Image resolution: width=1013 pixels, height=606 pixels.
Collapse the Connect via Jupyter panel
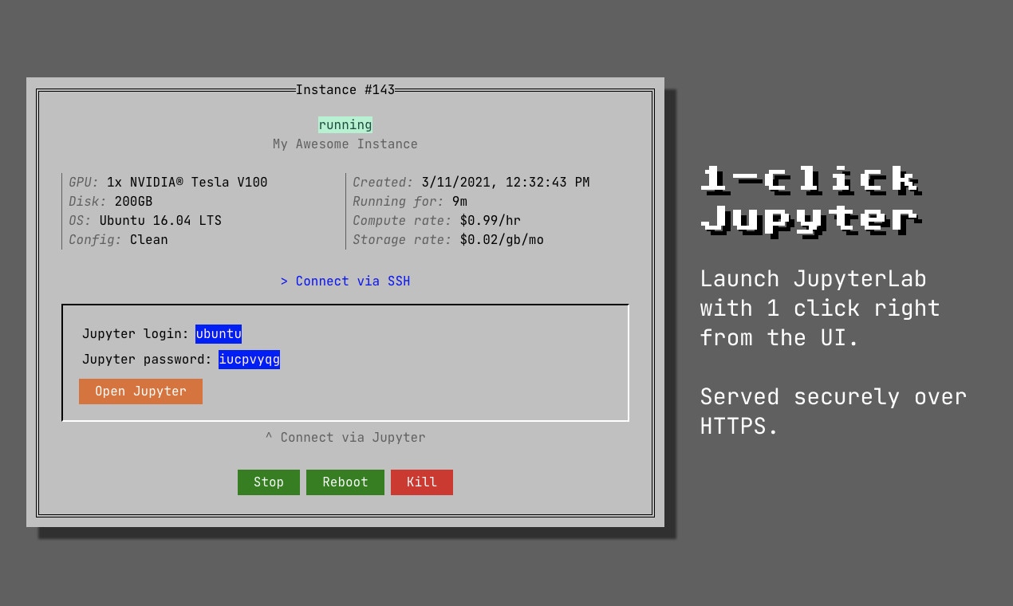click(x=345, y=437)
